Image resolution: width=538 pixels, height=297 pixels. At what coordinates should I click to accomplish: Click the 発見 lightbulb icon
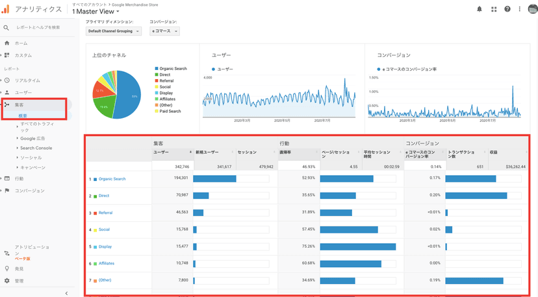tap(7, 269)
